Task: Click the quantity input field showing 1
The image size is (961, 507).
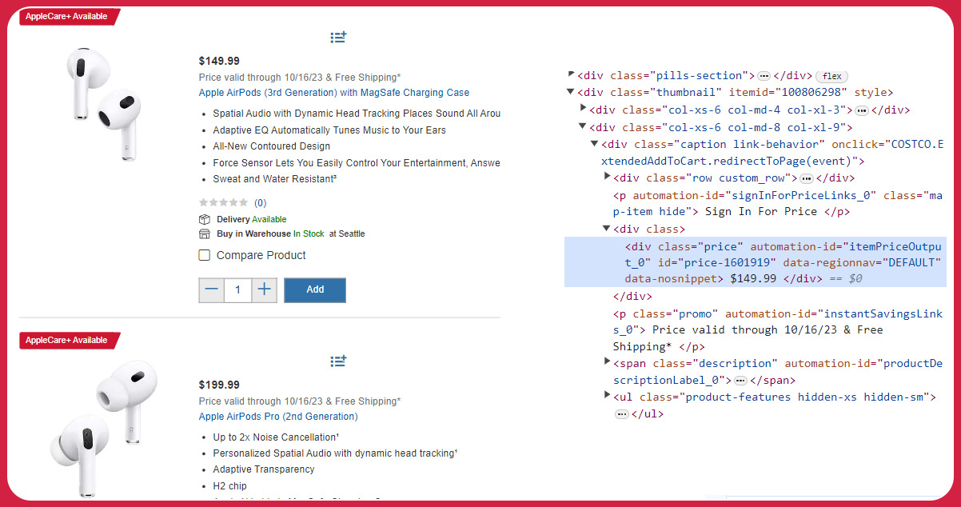Action: (237, 290)
